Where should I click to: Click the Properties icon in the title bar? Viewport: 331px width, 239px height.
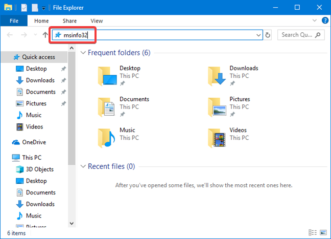(x=24, y=8)
